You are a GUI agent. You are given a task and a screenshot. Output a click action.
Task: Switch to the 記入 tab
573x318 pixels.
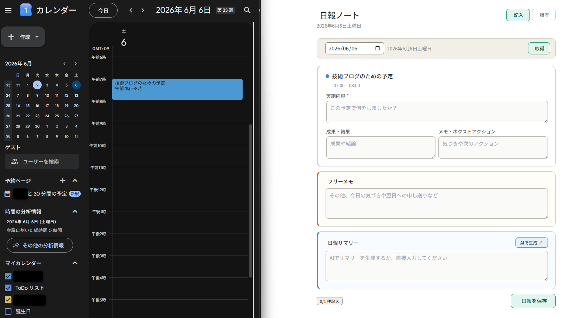point(518,15)
